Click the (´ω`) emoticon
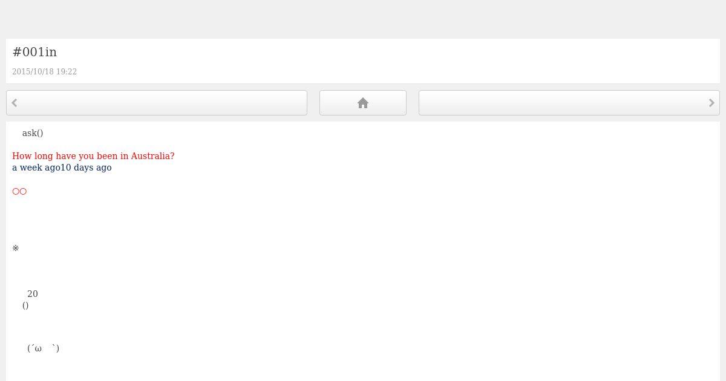Image resolution: width=726 pixels, height=381 pixels. pos(44,348)
